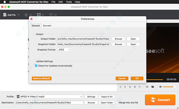Expand the Snapshot Format JPEG dropdown
The image size is (179, 109).
(x=64, y=50)
